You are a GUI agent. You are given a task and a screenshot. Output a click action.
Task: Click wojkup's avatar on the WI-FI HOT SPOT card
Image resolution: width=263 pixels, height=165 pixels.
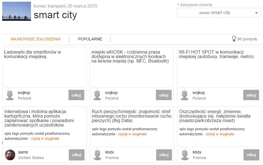(185, 95)
